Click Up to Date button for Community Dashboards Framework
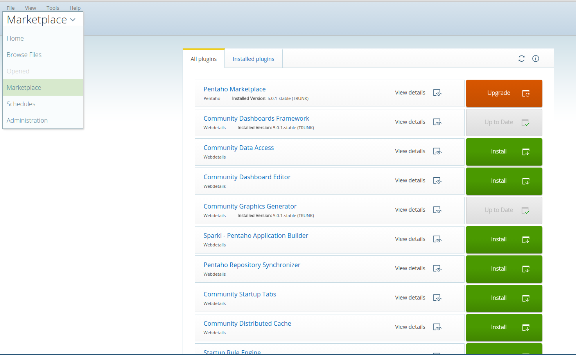Image resolution: width=576 pixels, height=355 pixels. tap(504, 122)
